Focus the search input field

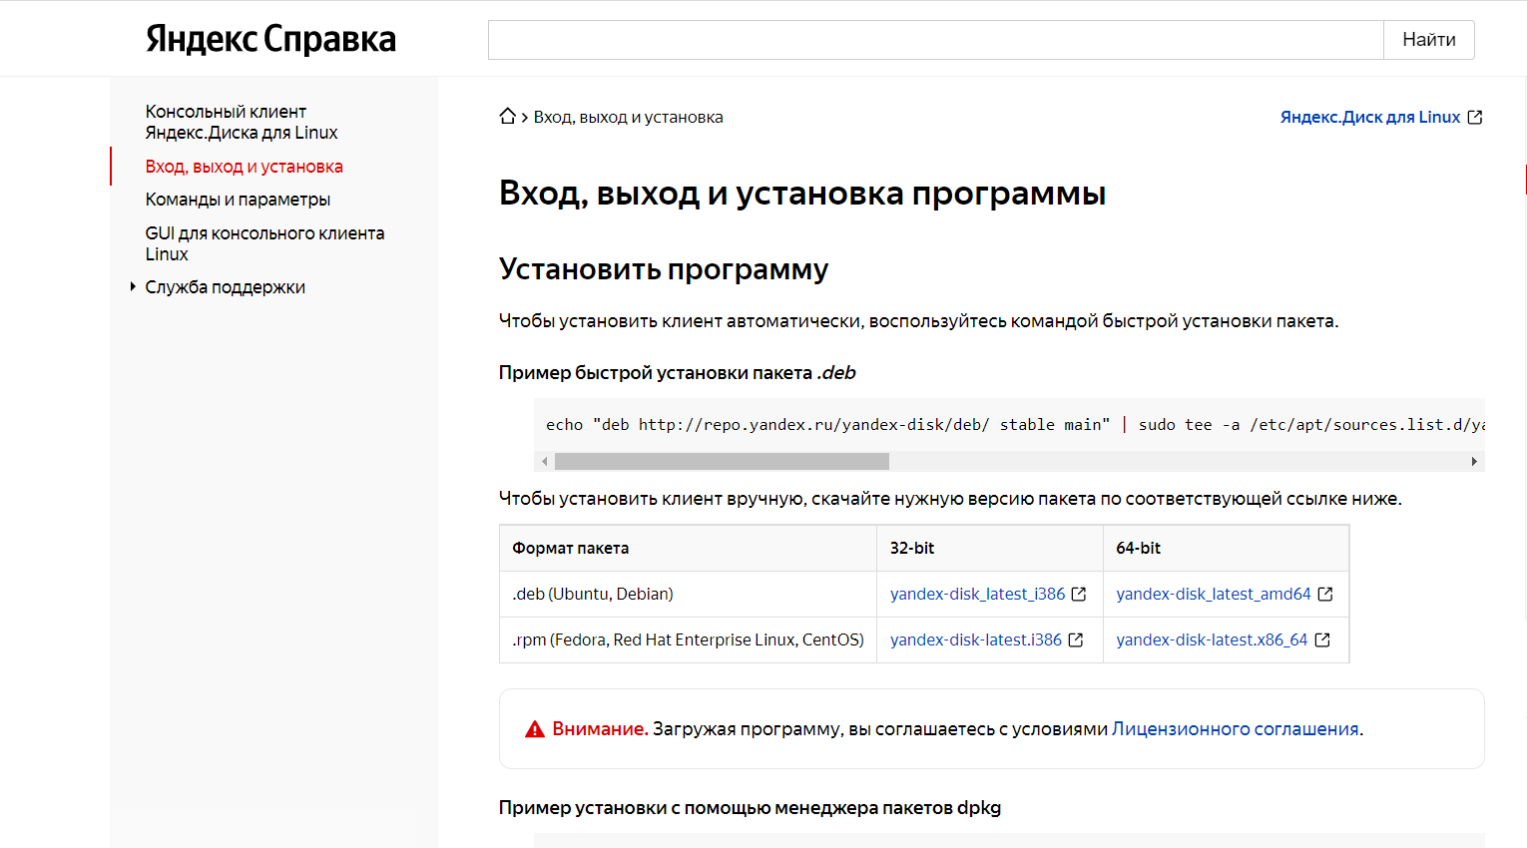click(934, 40)
